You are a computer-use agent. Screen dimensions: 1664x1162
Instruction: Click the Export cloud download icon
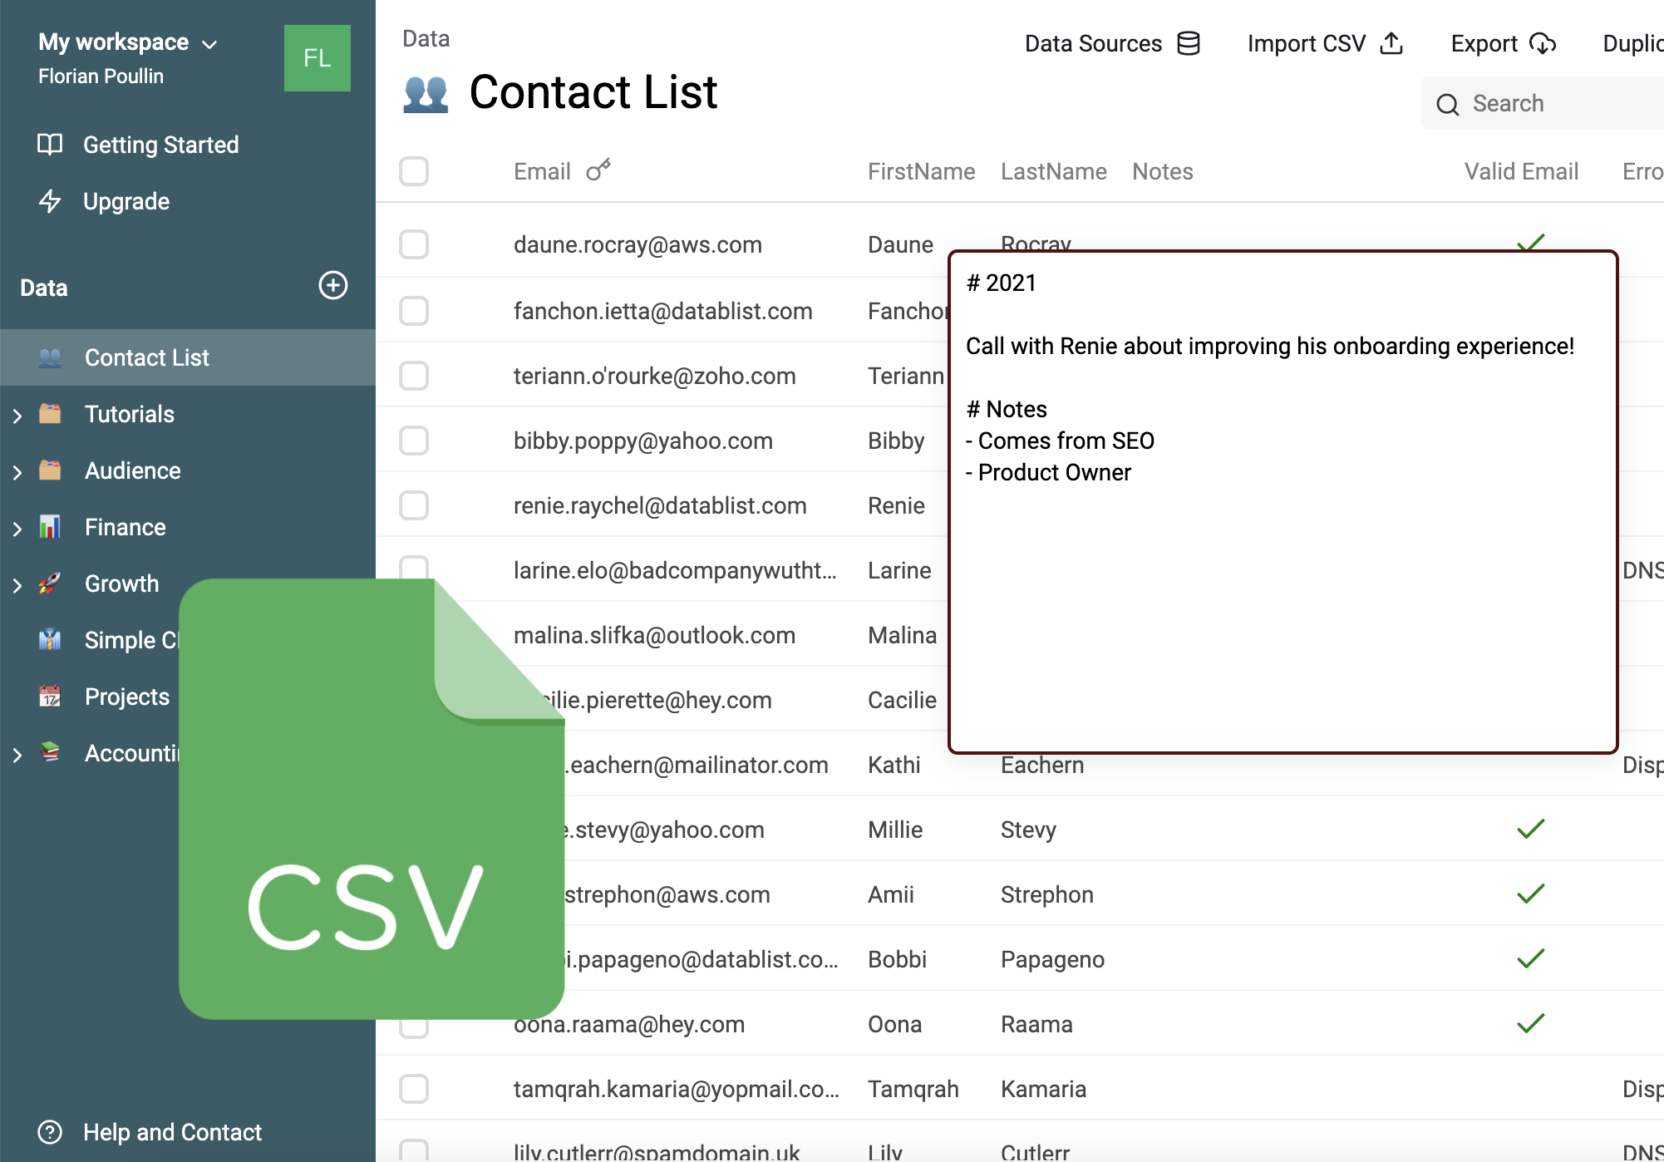click(x=1543, y=43)
